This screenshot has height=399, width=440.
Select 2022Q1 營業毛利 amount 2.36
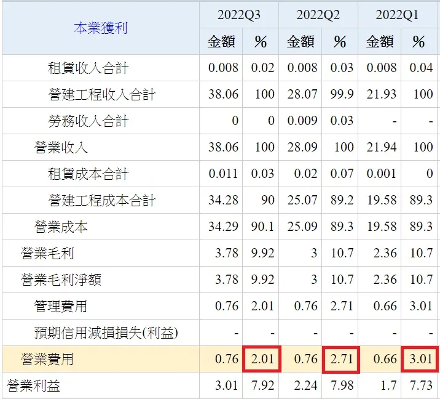pos(385,253)
